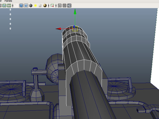Enable Textured display checker ball icon
This screenshot has width=159, height=119.
pyautogui.click(x=31, y=6)
